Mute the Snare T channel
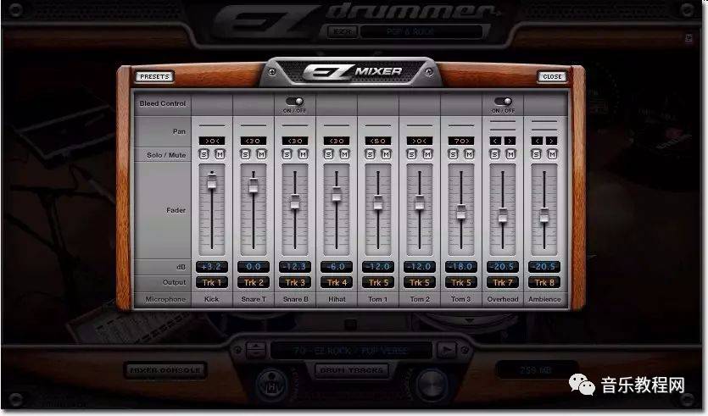This screenshot has width=708, height=416. (x=261, y=155)
